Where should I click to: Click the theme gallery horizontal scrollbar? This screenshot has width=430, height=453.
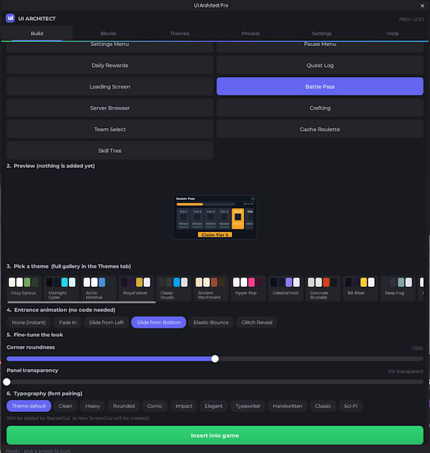(82, 302)
